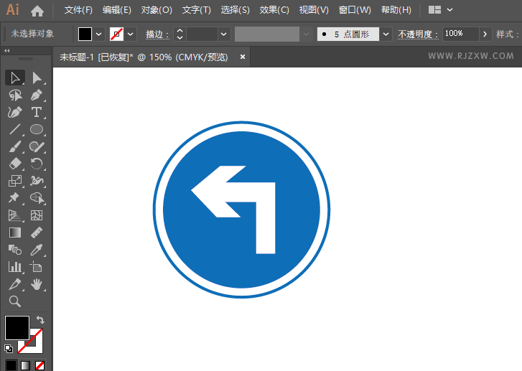
Task: Open the 描边 stroke panel link
Action: [157, 34]
